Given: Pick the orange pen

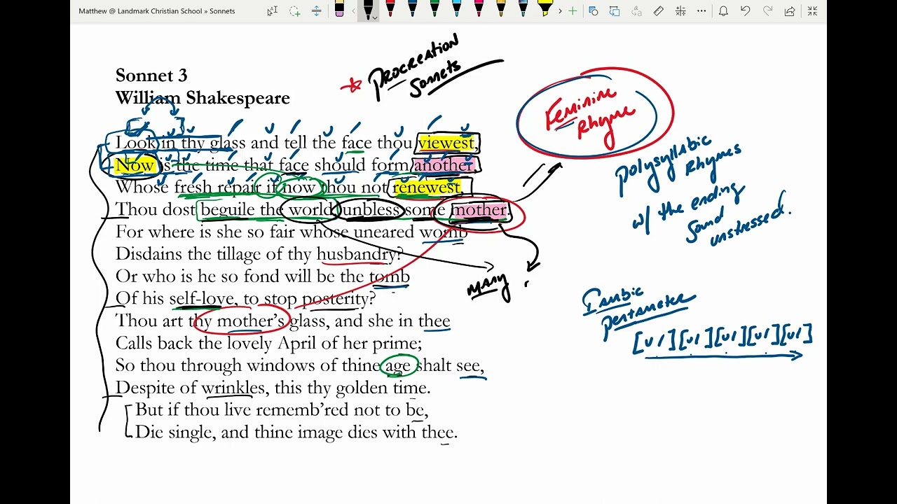Looking at the screenshot, I should [502, 9].
